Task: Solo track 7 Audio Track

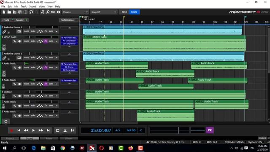Action: pyautogui.click(x=33, y=106)
